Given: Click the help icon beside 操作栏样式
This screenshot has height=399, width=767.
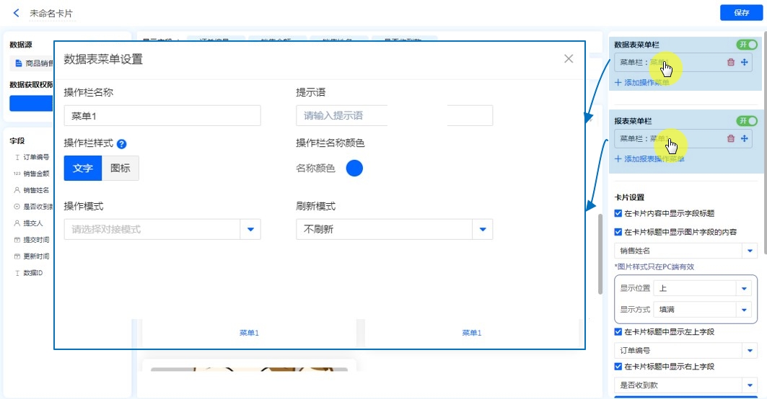Looking at the screenshot, I should [x=122, y=144].
